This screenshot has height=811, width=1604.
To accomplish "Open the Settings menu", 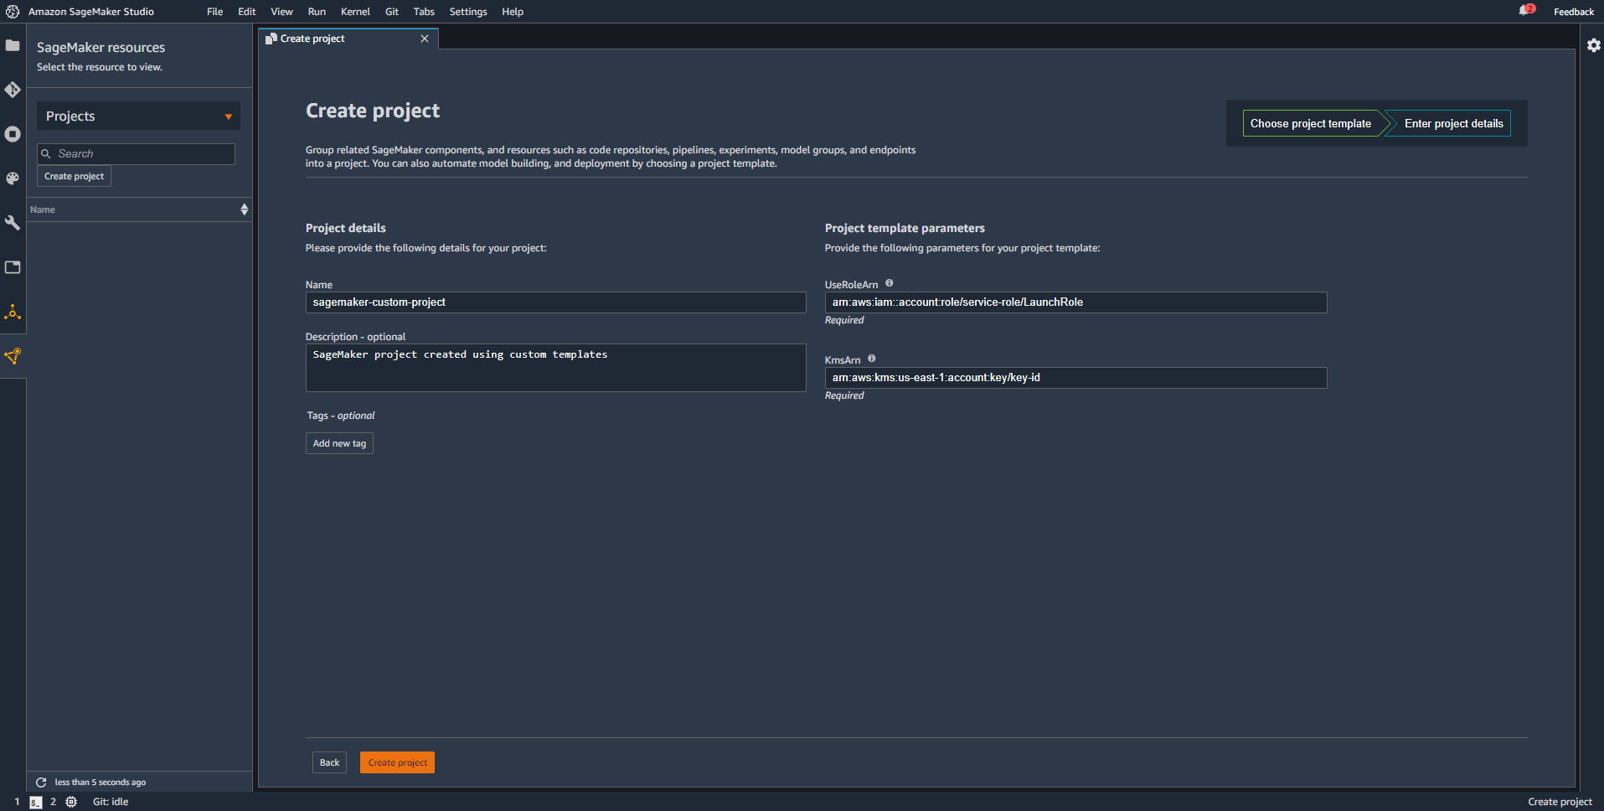I will [x=468, y=12].
